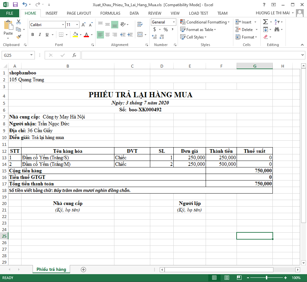Apply Accounting dollar number format
Screen dimensions: 307x282
coord(155,29)
